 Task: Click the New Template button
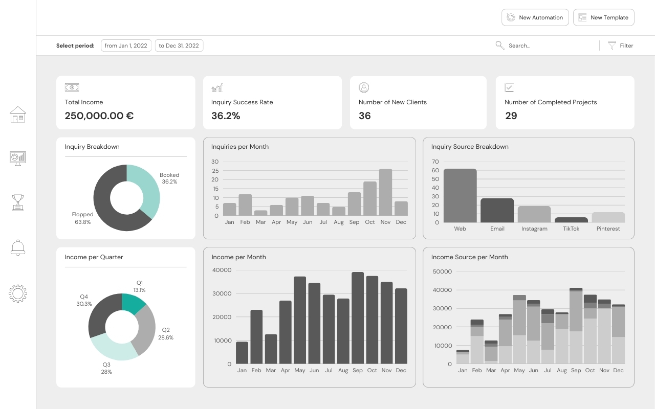603,17
